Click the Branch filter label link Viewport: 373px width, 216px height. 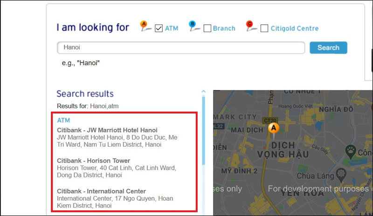click(224, 28)
